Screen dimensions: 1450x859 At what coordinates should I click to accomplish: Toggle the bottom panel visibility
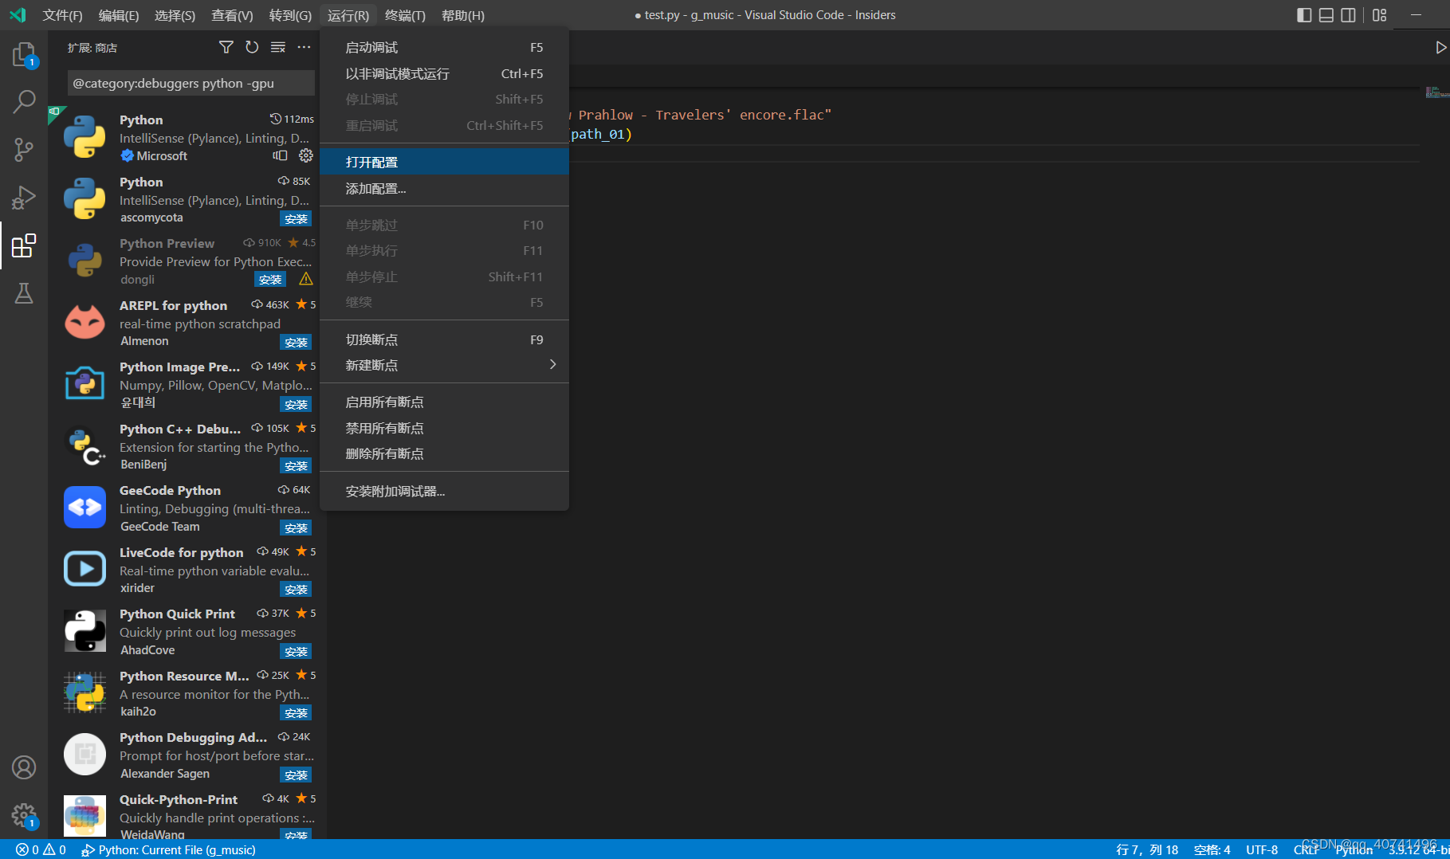click(x=1326, y=14)
